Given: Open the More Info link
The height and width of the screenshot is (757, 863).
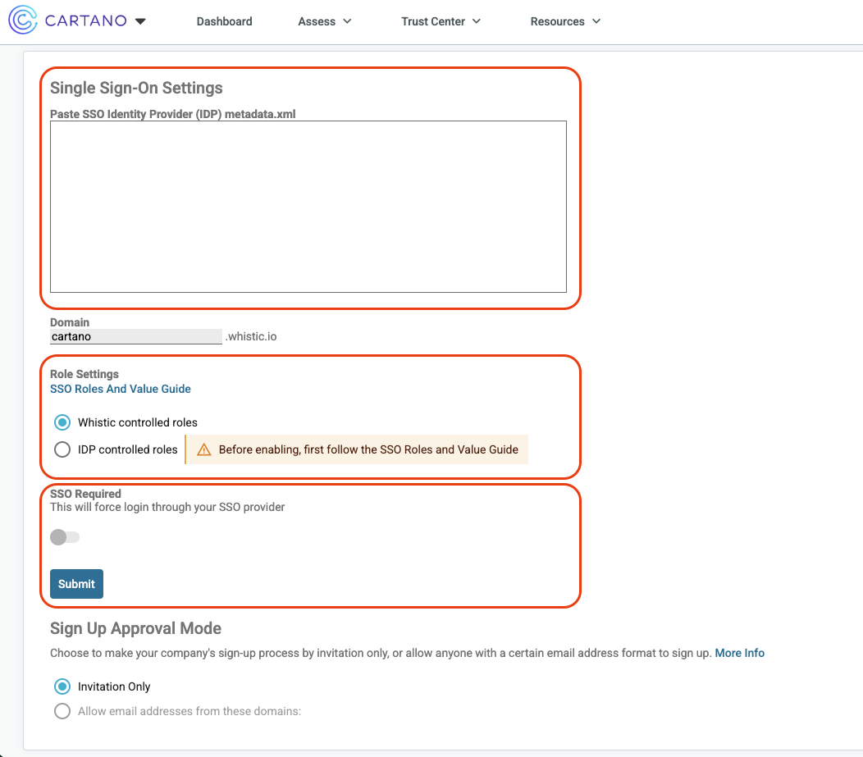Looking at the screenshot, I should tap(739, 653).
